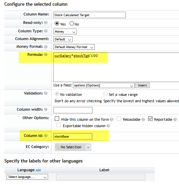The image size is (179, 185).
Task: Open the Column Alignment Default dropdown
Action: point(63,39)
